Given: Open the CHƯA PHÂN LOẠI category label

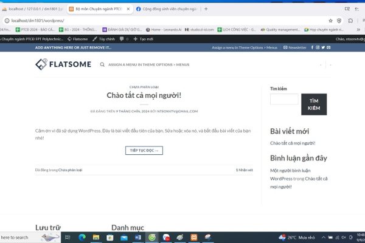Looking at the screenshot, I should (x=144, y=87).
